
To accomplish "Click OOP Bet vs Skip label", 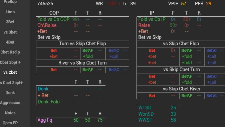I will [x=49, y=37].
